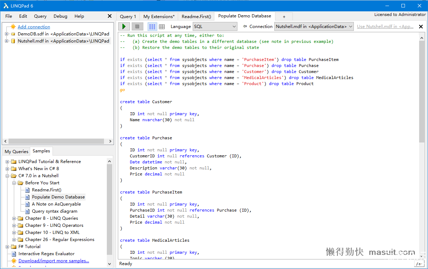This screenshot has width=428, height=269.
Task: Select Query syntax diagram sample
Action: tap(55, 211)
